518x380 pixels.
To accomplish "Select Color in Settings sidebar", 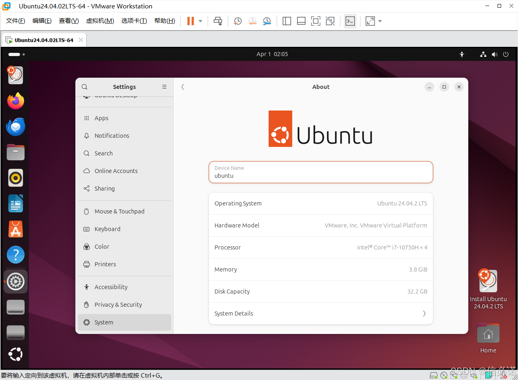I will tap(125, 247).
